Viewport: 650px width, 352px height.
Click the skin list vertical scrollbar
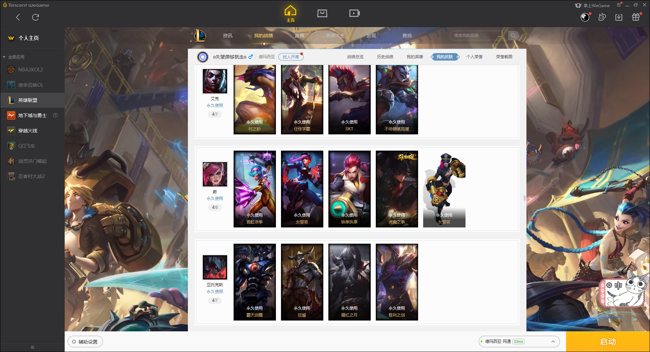tap(524, 198)
